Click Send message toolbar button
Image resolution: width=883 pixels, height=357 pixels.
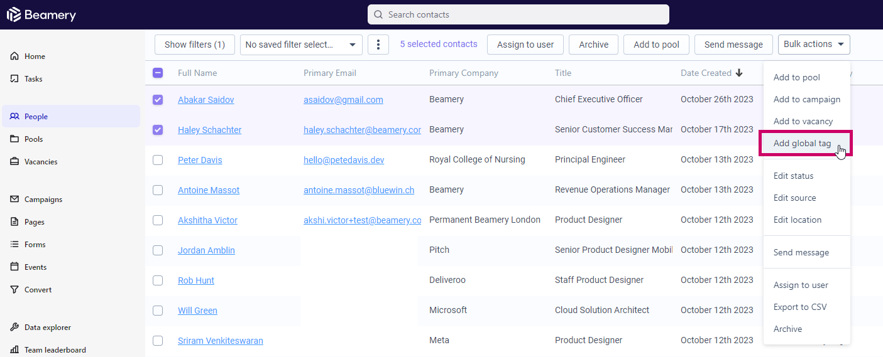click(x=733, y=45)
